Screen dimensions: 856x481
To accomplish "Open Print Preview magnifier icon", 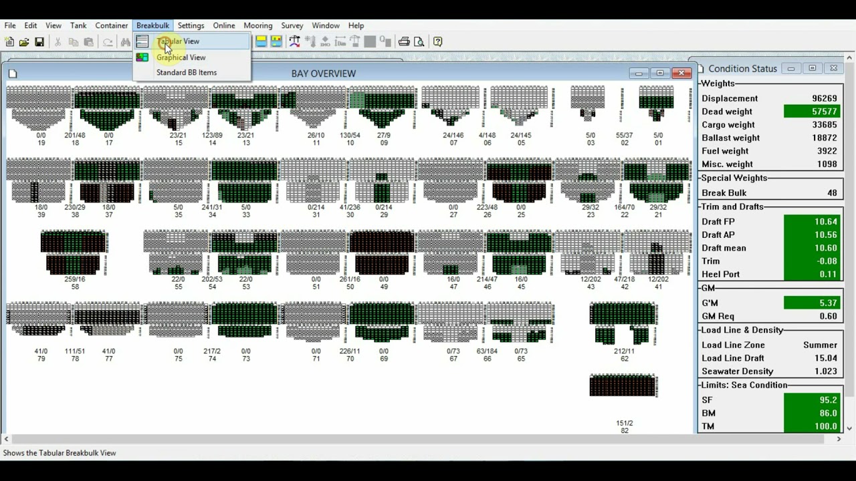I will pos(419,41).
